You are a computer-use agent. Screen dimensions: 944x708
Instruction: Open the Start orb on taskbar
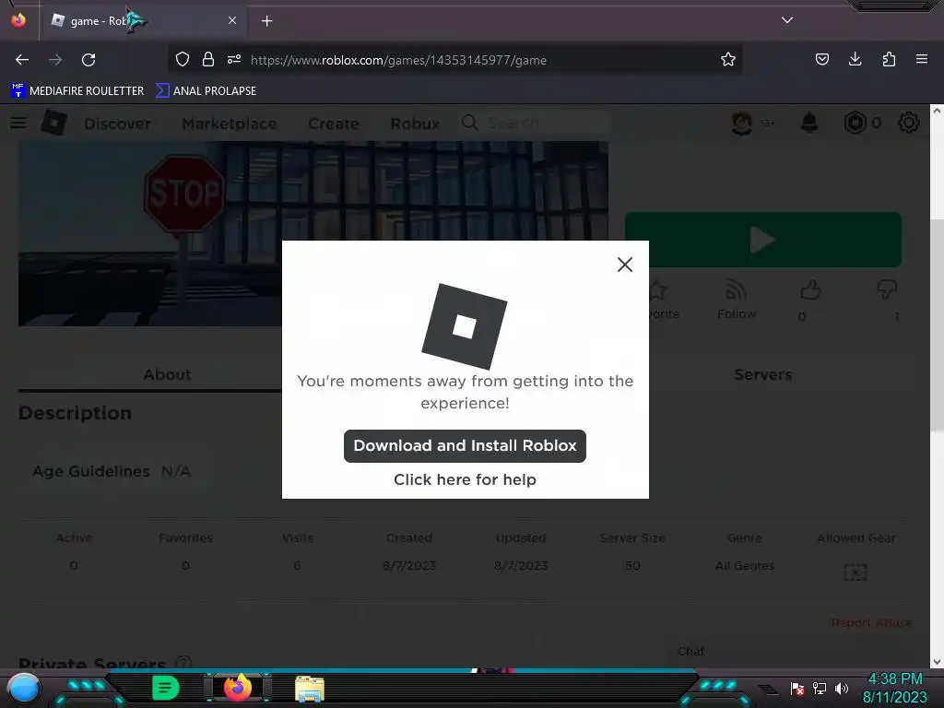tap(23, 690)
